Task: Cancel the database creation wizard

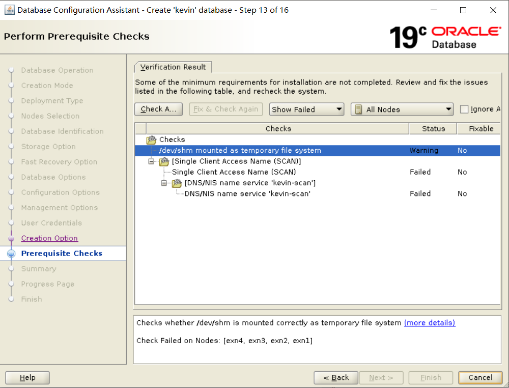Action: point(480,378)
